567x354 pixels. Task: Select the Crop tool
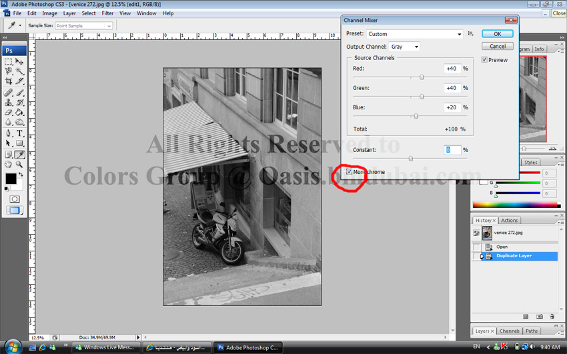pyautogui.click(x=9, y=81)
